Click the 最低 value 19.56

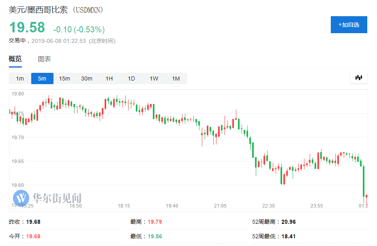click(154, 236)
